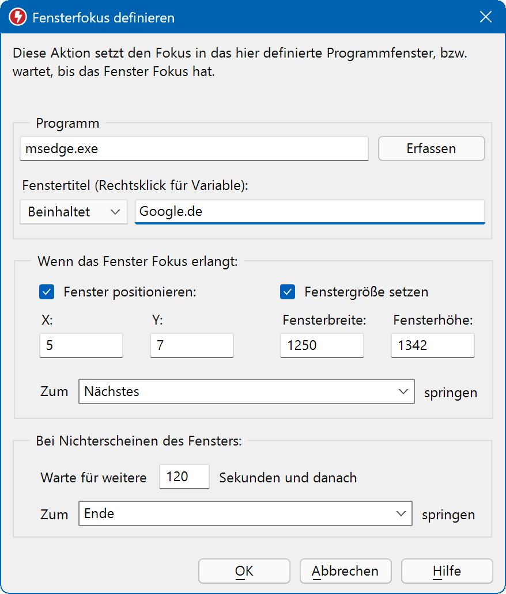Disable the Fenstergröße setzen checkbox

coord(287,292)
